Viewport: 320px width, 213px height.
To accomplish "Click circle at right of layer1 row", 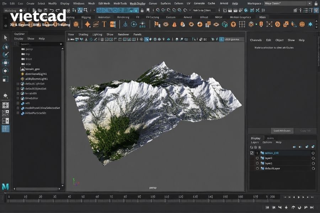I will tap(313, 163).
